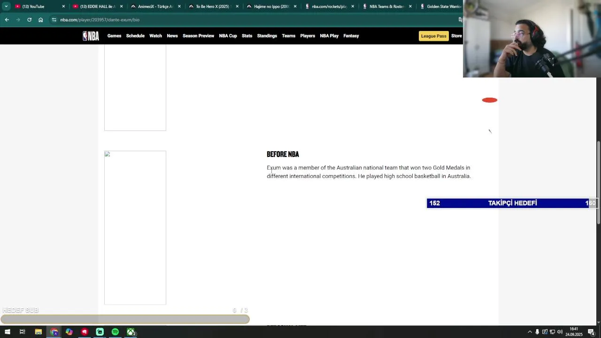The width and height of the screenshot is (601, 338).
Task: Show hidden system tray icons
Action: (530, 332)
